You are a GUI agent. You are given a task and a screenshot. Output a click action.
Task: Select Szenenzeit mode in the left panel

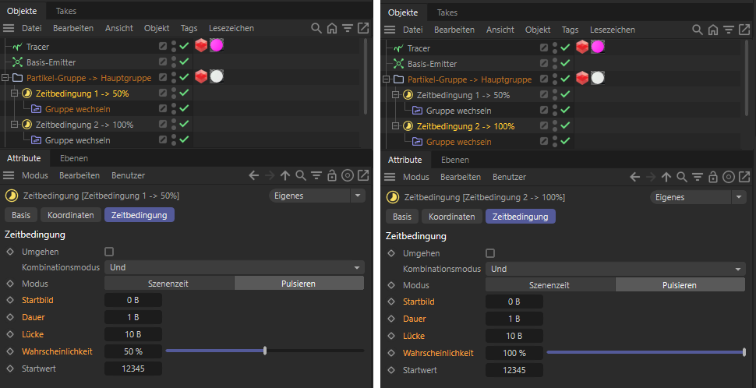(169, 284)
